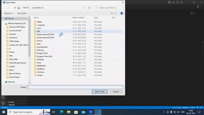
Task: Select the Windows folder
Action: coord(40,72)
